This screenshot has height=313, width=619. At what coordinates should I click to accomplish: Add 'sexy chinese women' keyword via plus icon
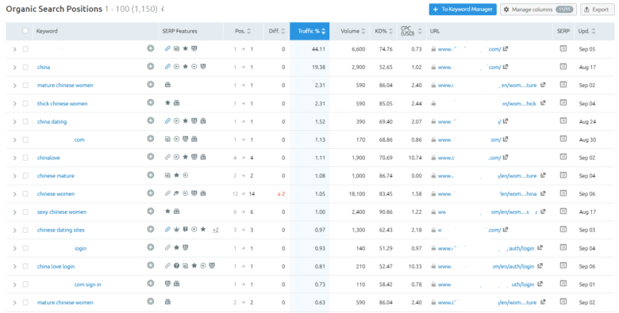tap(151, 212)
